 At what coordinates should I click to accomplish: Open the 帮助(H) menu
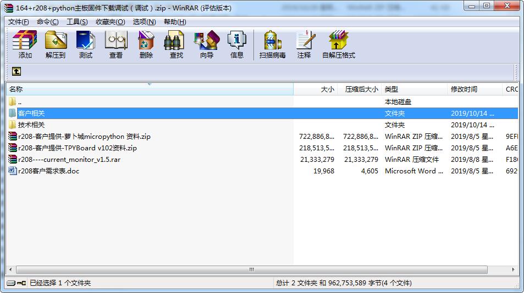[x=175, y=21]
